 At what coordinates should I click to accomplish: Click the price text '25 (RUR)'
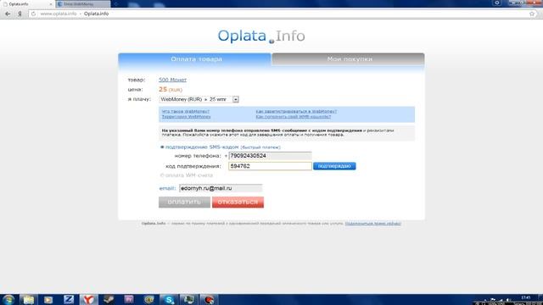pos(171,90)
